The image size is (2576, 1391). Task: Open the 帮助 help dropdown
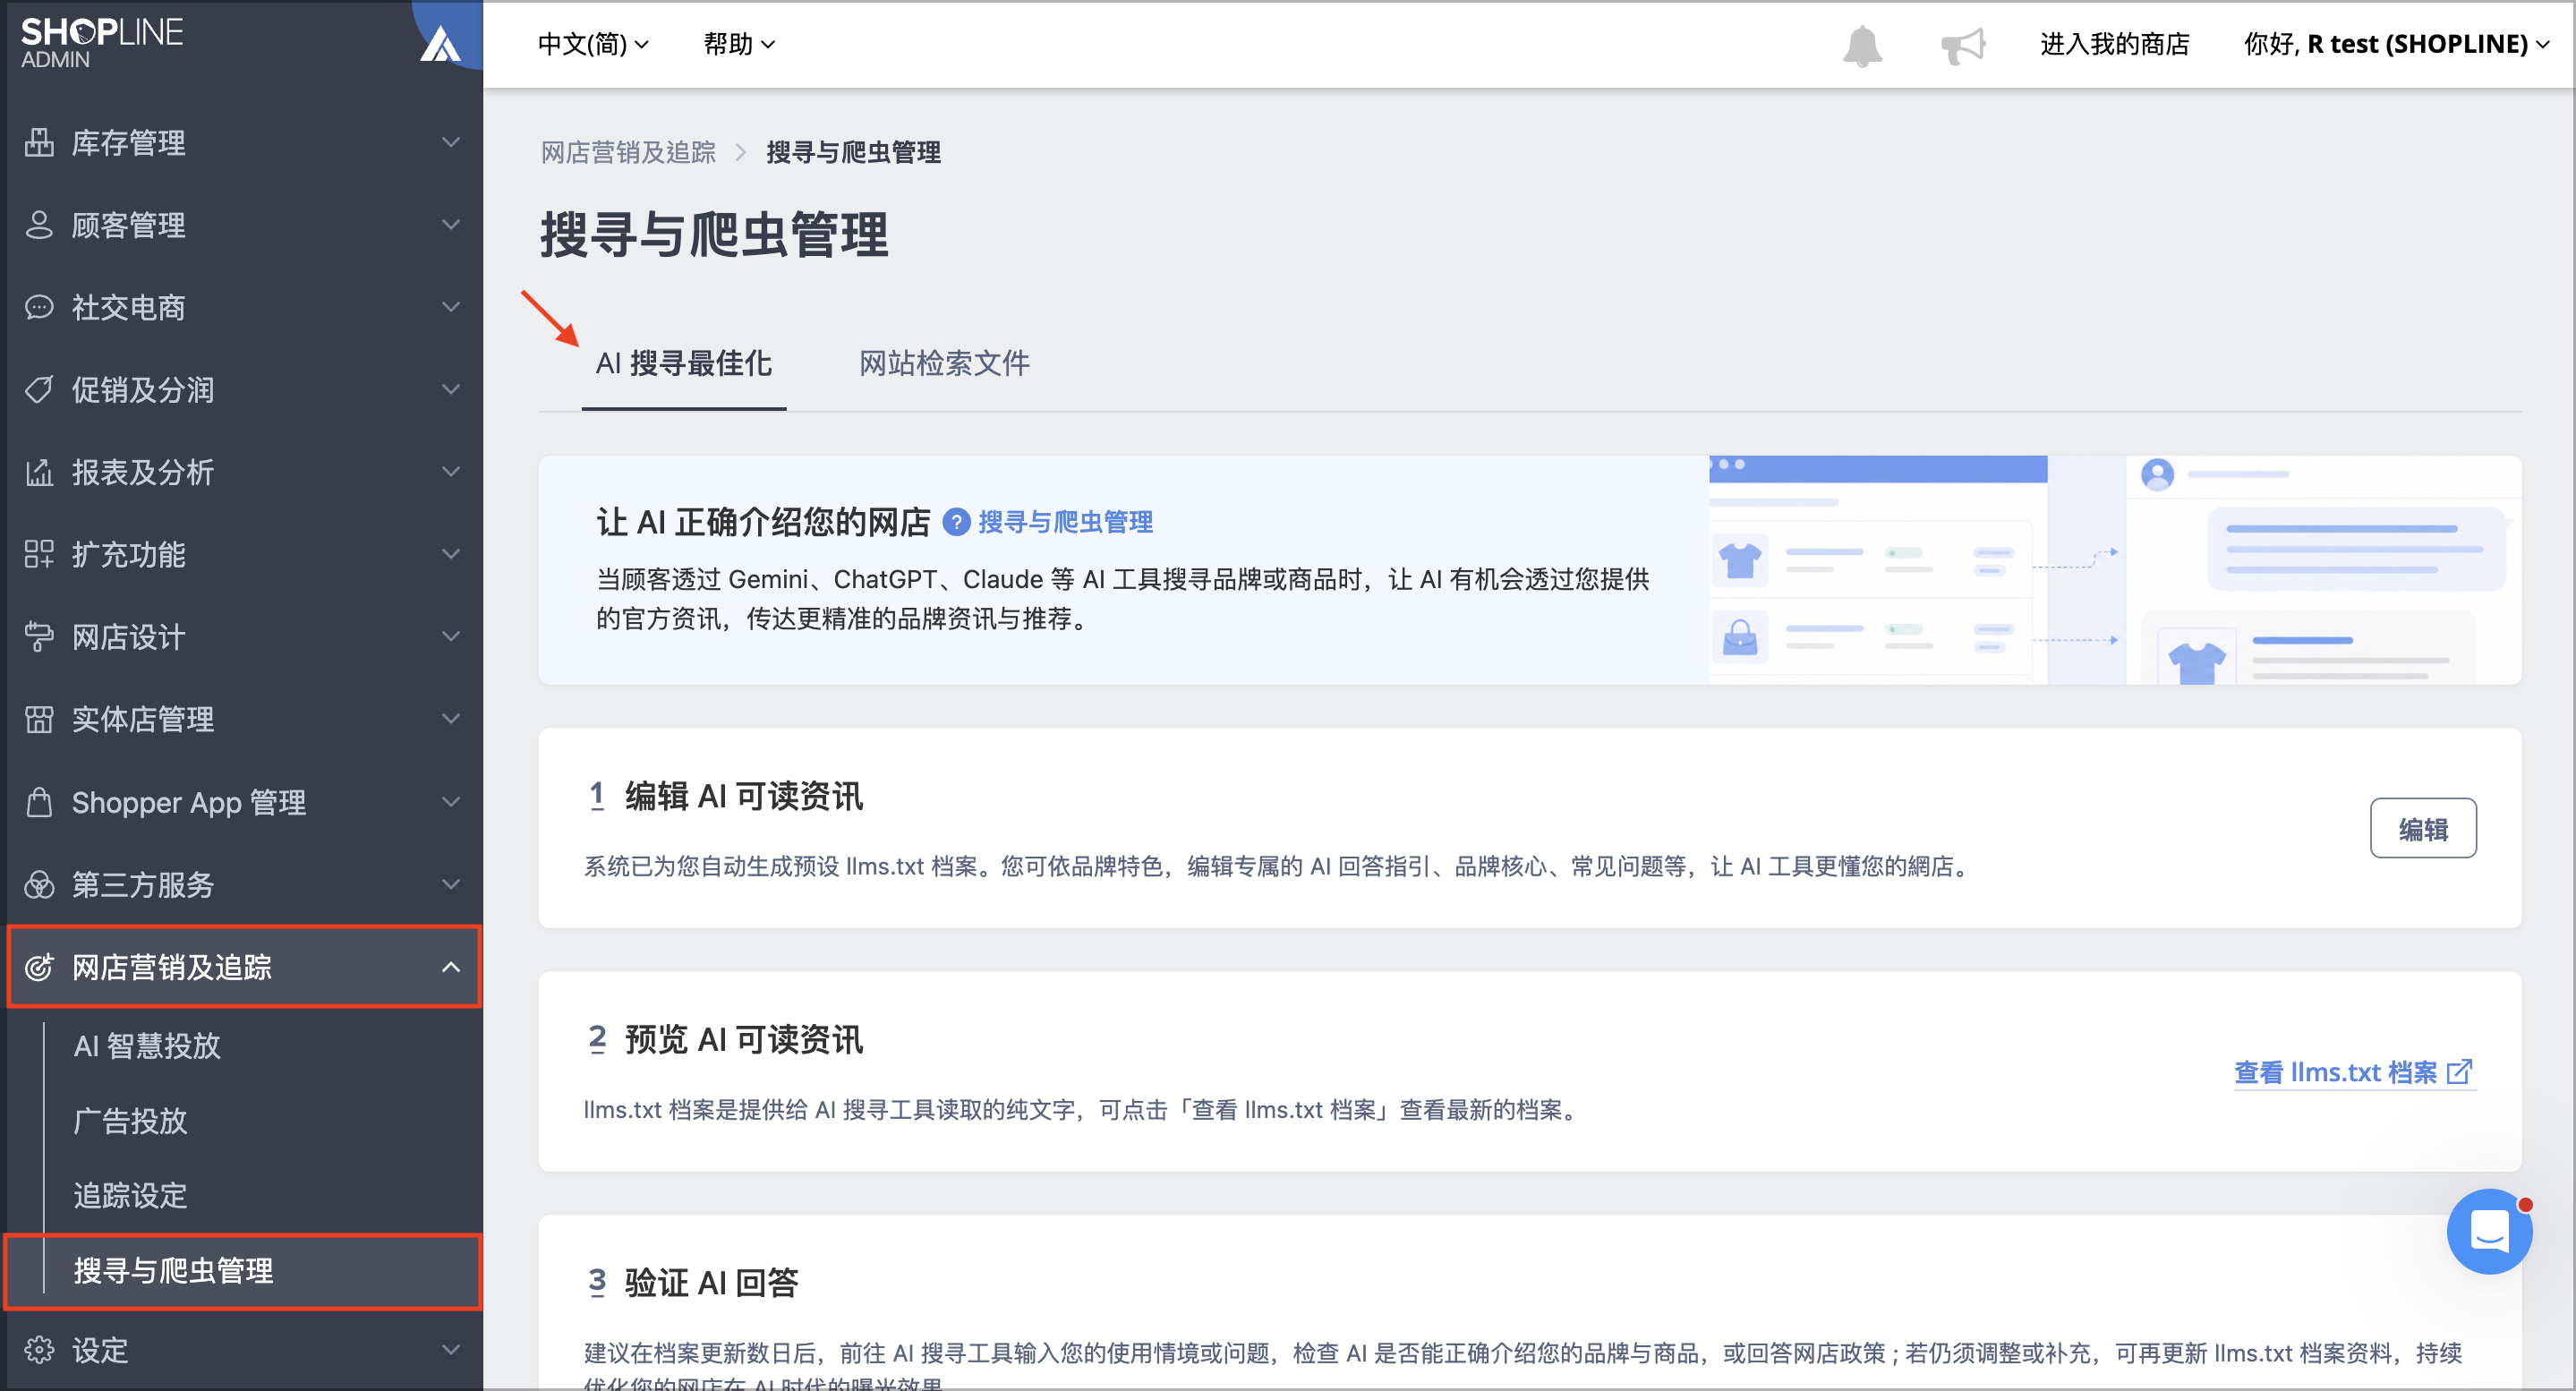point(739,44)
